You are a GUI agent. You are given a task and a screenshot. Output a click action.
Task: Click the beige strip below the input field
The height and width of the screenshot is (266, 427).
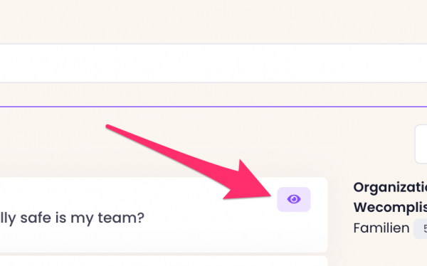point(213,94)
